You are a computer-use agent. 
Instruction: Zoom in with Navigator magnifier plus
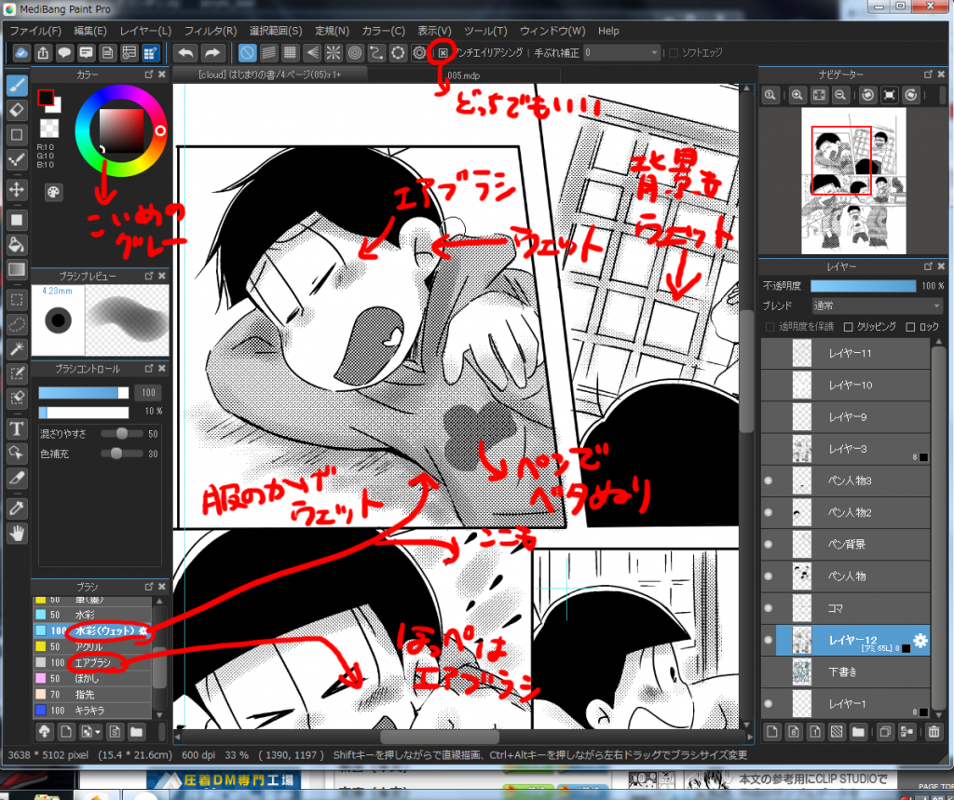click(797, 95)
